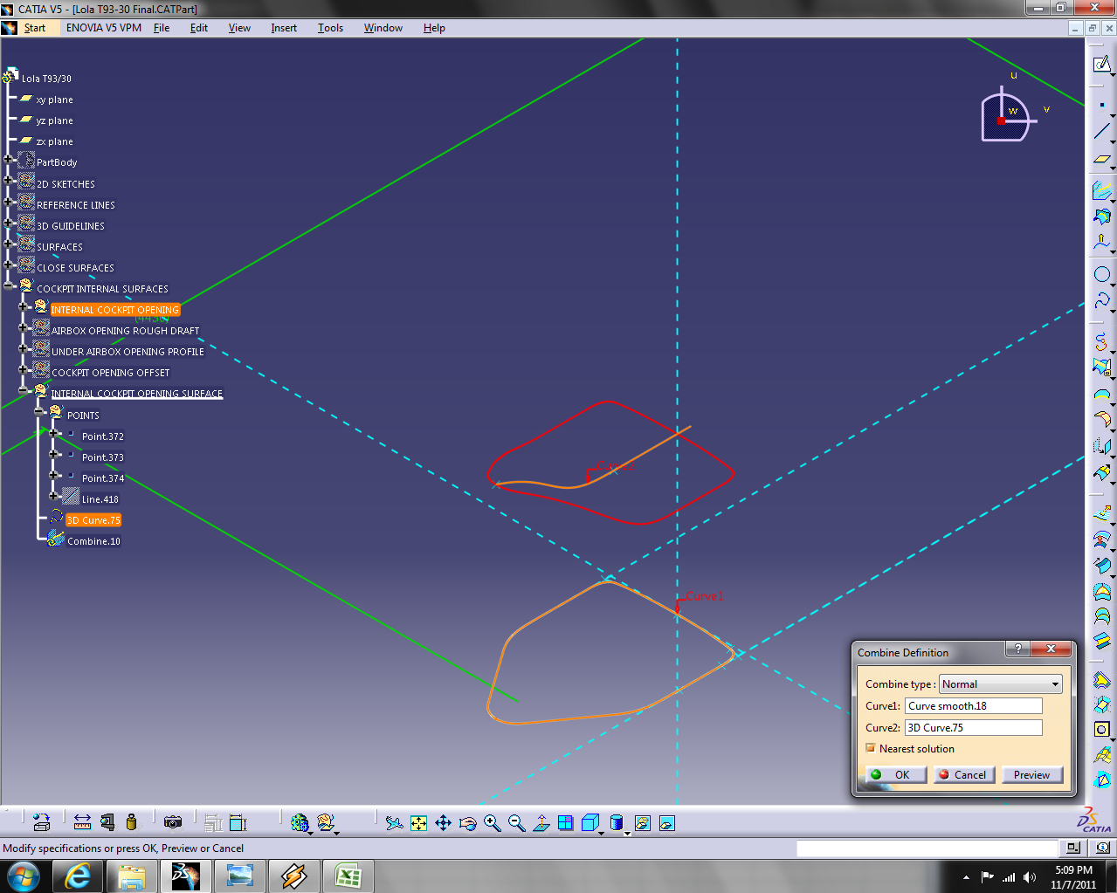
Task: Click Cancel in Combine Definition dialog
Action: (x=964, y=774)
